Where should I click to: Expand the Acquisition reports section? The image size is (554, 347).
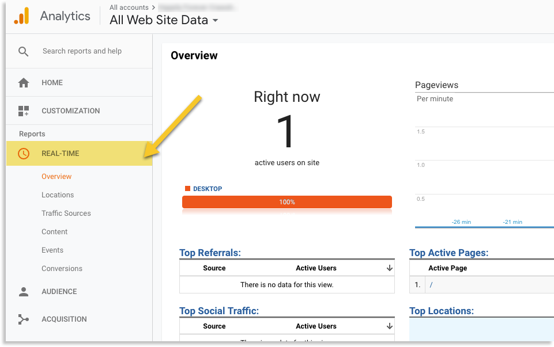[64, 319]
